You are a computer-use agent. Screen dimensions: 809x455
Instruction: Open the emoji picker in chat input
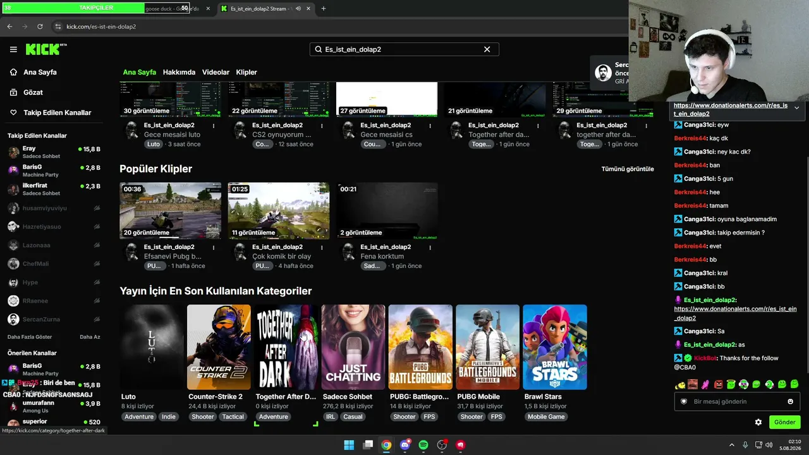pos(790,401)
